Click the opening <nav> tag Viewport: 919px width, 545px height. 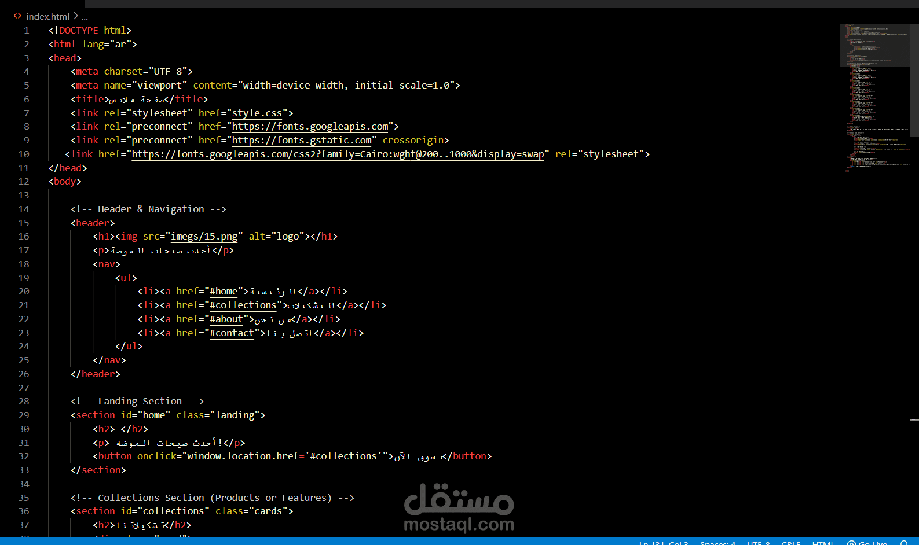pos(107,264)
